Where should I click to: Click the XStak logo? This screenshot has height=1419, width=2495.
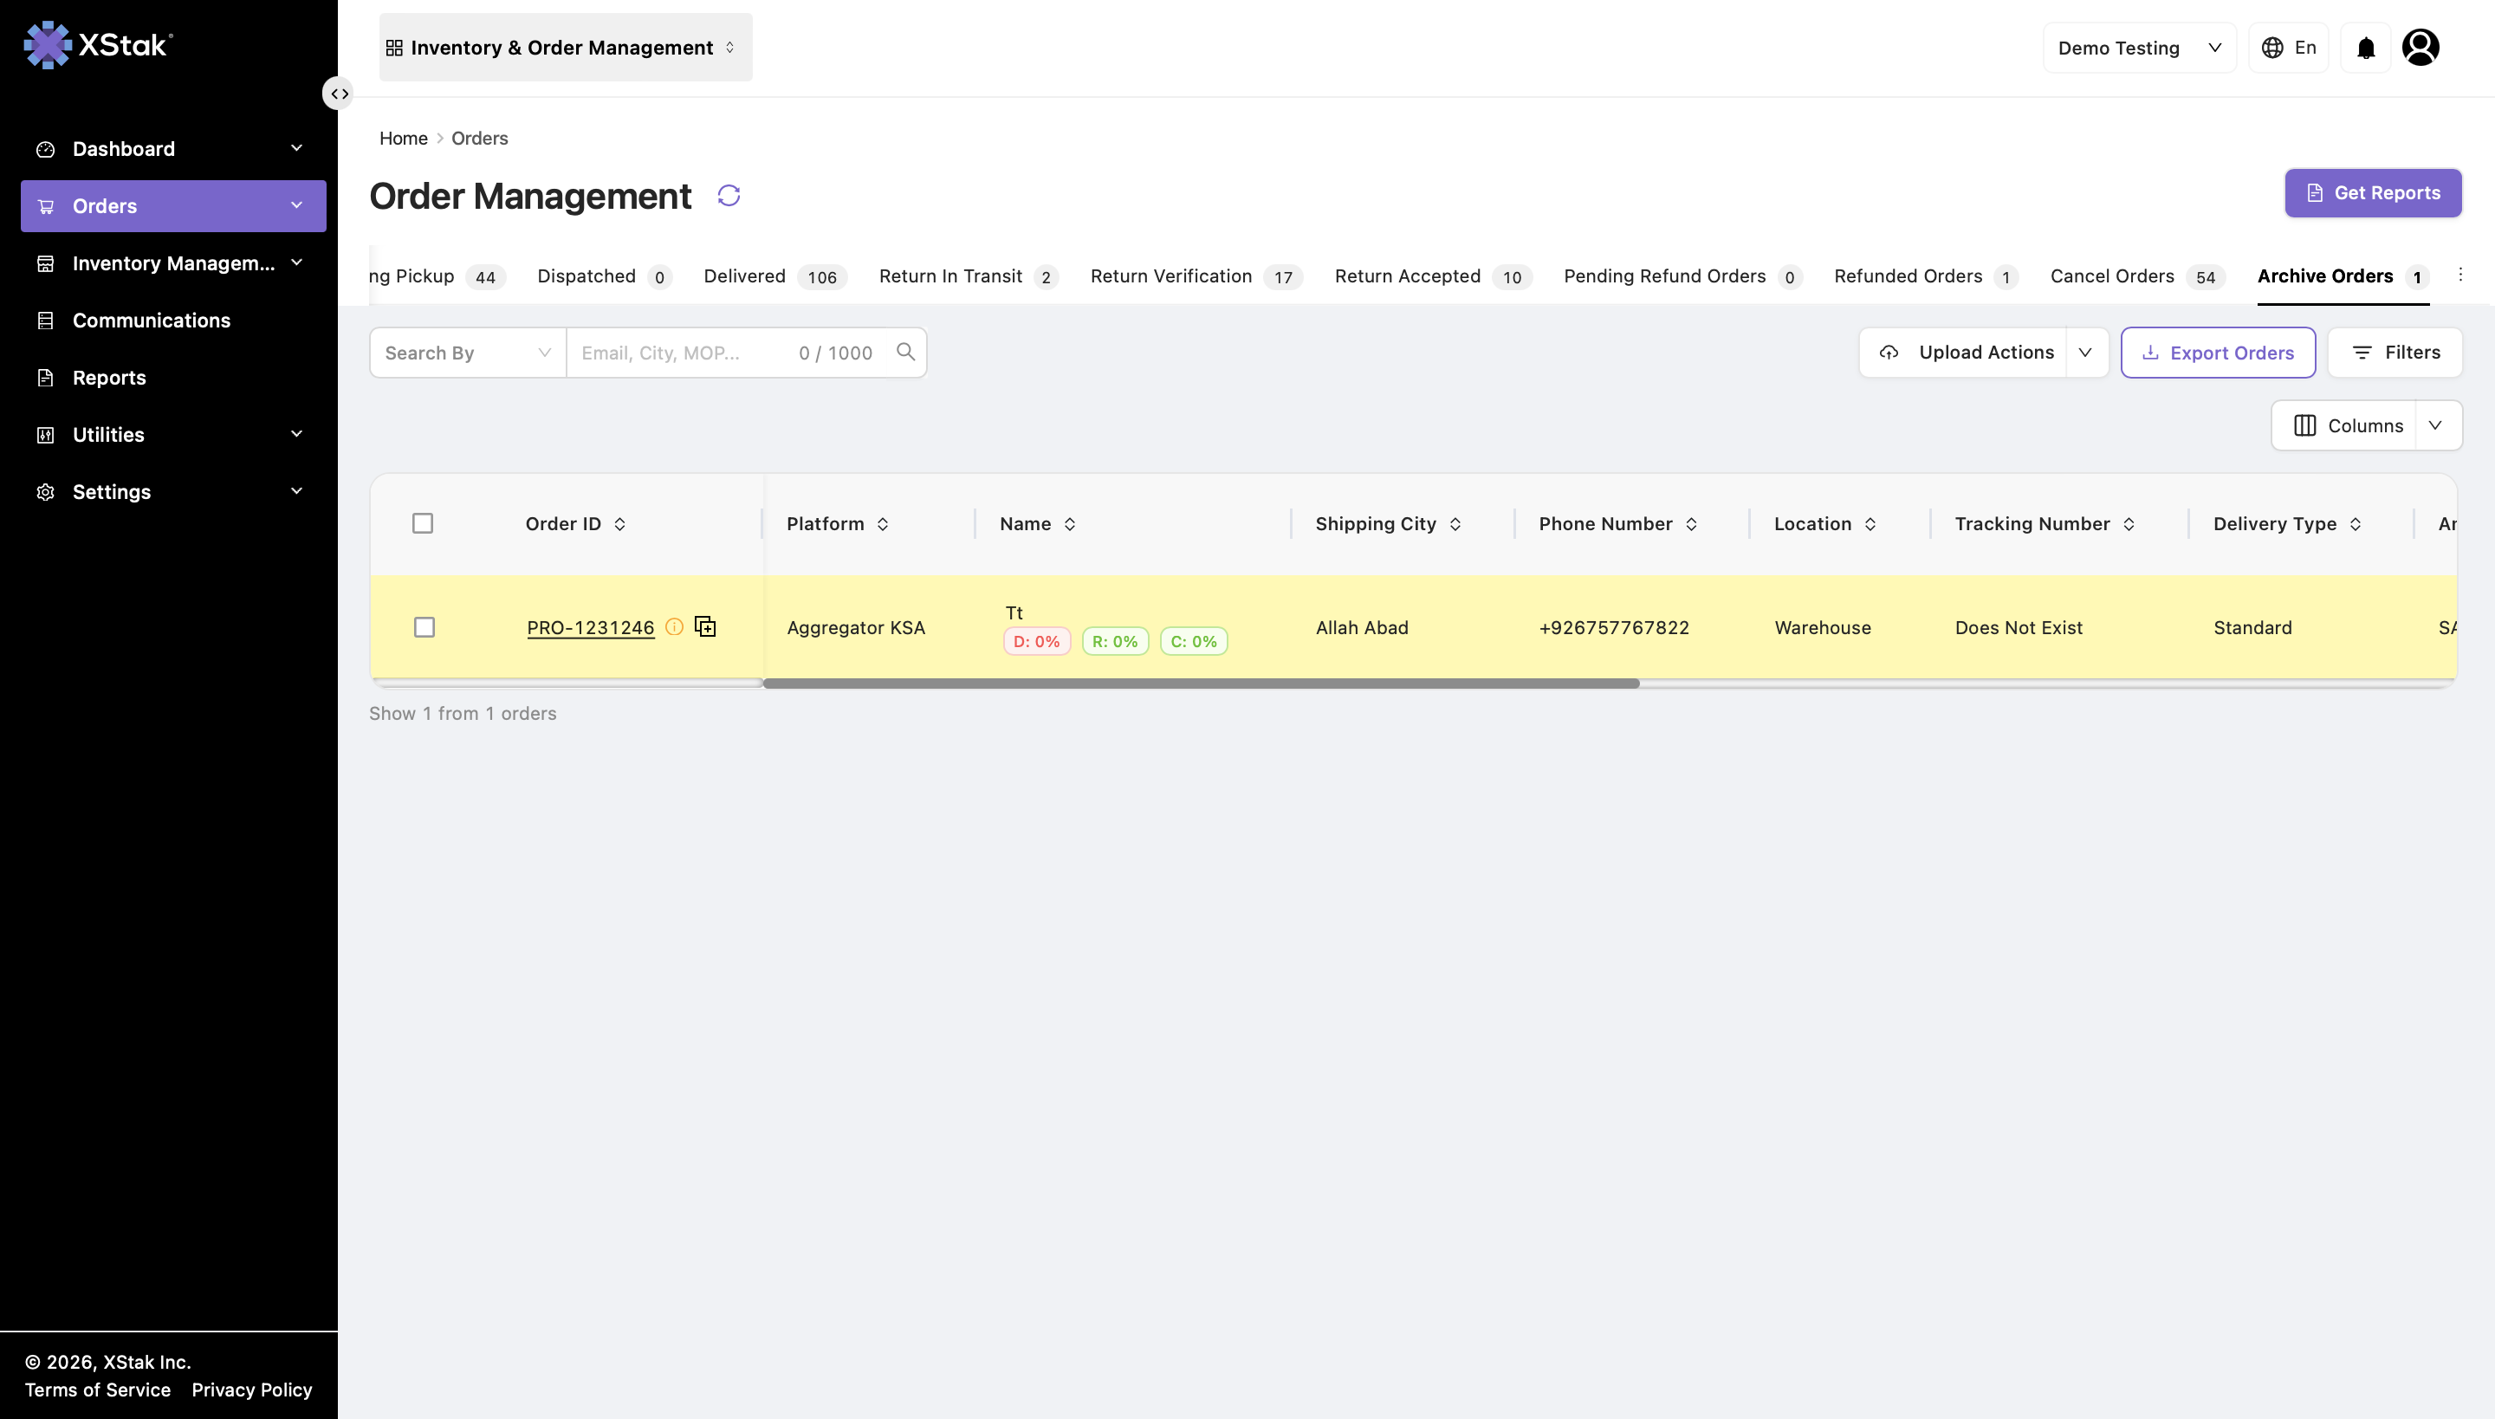coord(97,45)
